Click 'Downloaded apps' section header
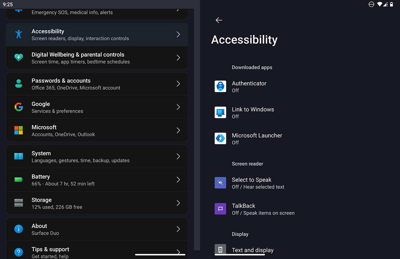 252,67
